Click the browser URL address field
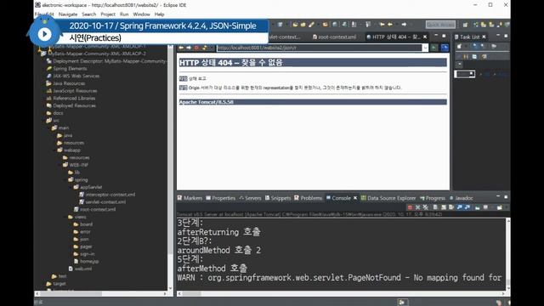This screenshot has height=306, width=544. (x=320, y=48)
